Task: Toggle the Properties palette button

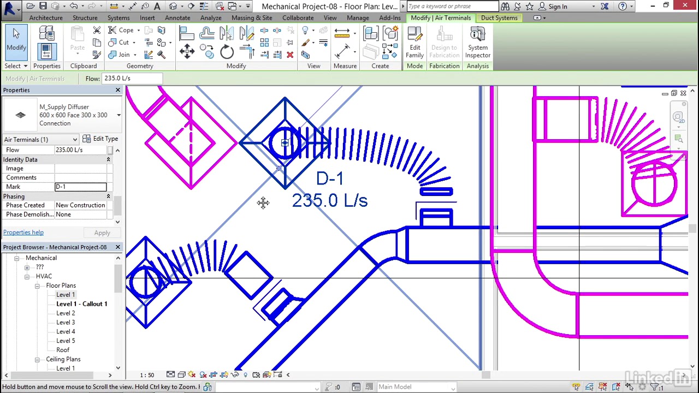Action: [x=46, y=52]
